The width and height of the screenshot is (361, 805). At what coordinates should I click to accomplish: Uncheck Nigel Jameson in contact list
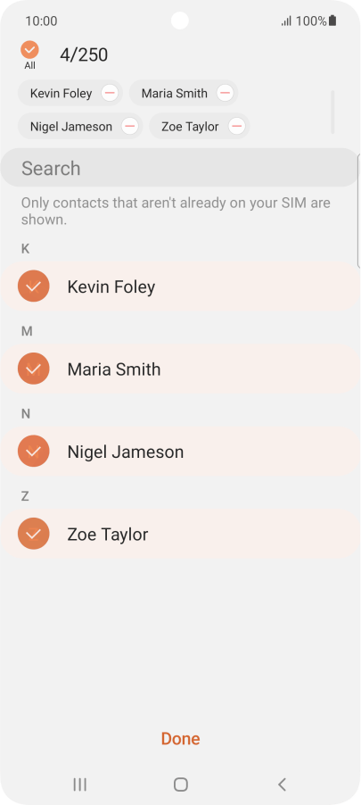pos(33,452)
